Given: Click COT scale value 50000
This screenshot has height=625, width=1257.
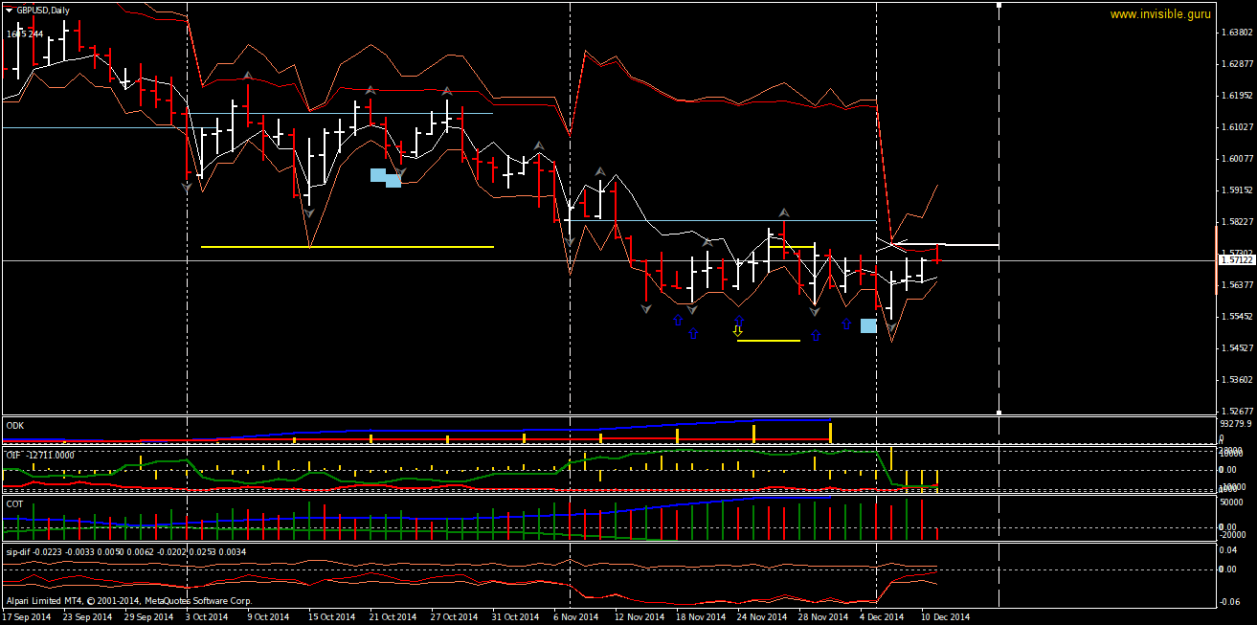Looking at the screenshot, I should tap(1232, 501).
